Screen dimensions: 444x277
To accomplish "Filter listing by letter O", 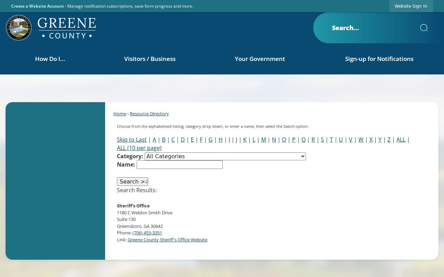I will point(284,140).
